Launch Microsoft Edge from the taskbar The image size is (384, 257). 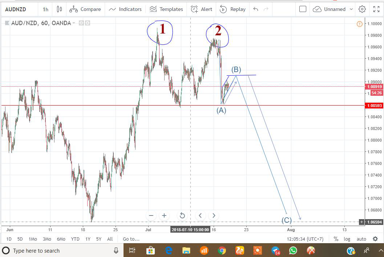tap(169, 250)
